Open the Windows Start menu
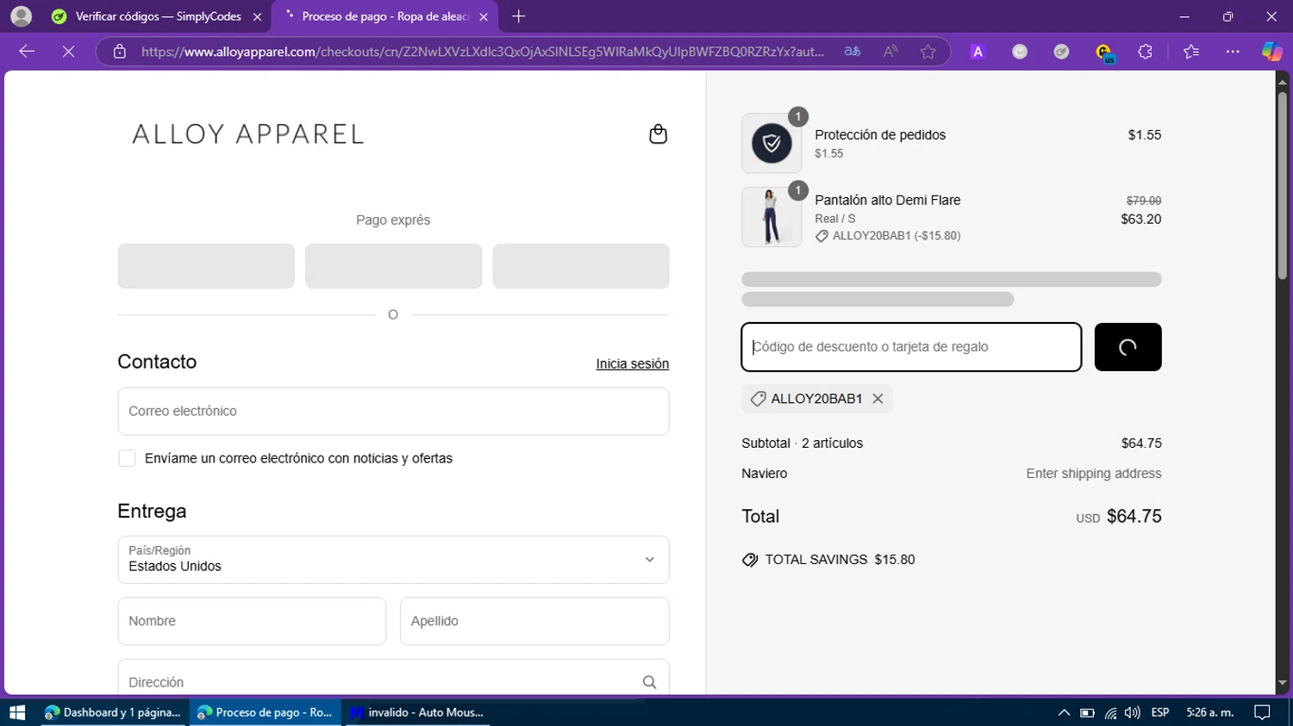Image resolution: width=1293 pixels, height=726 pixels. 17,712
